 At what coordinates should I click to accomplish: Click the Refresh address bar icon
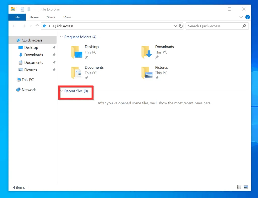(x=181, y=26)
